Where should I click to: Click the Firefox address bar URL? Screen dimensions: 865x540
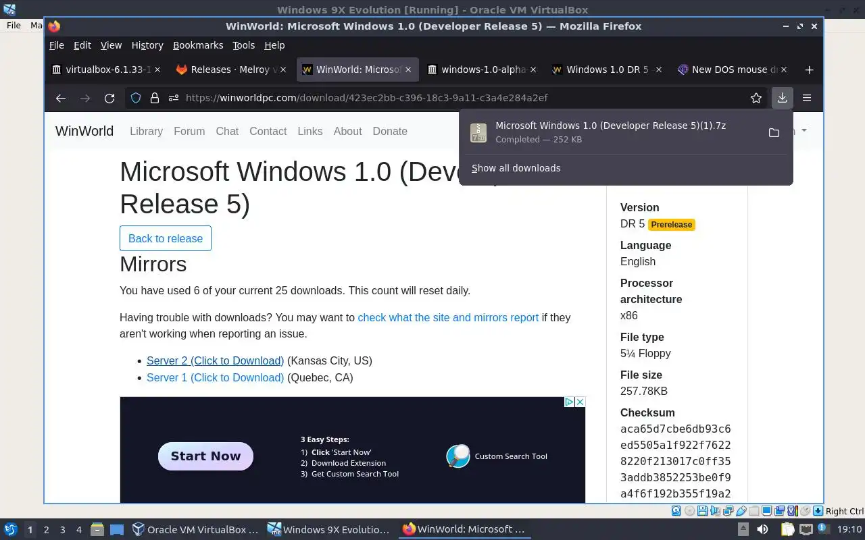point(366,98)
